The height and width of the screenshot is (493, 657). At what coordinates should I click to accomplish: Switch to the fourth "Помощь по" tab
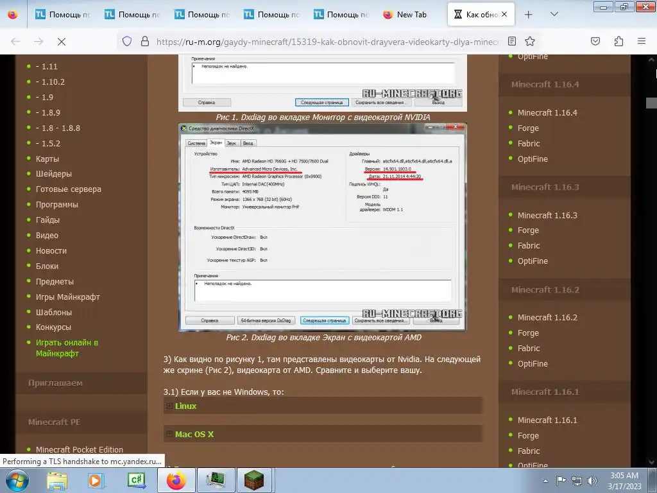point(271,15)
